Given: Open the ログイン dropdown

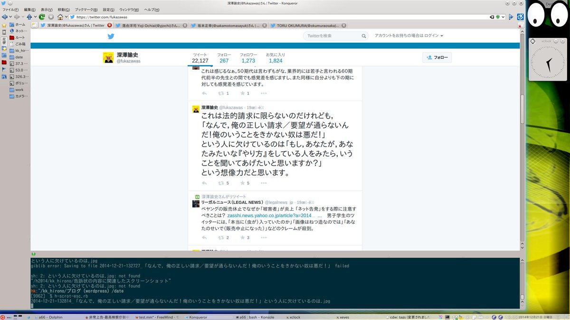Looking at the screenshot, I should [x=434, y=36].
